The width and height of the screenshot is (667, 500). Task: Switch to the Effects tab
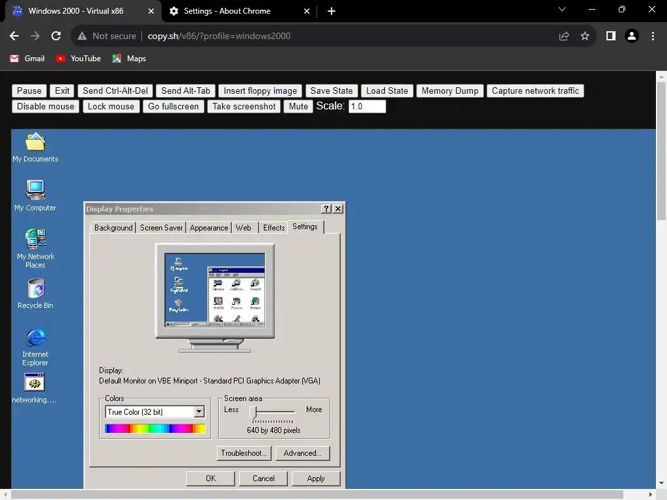[274, 228]
